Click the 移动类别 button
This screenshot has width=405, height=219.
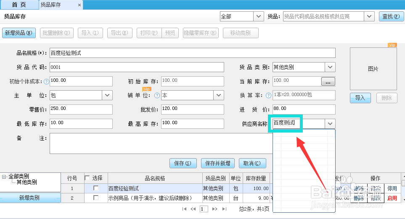(x=241, y=33)
